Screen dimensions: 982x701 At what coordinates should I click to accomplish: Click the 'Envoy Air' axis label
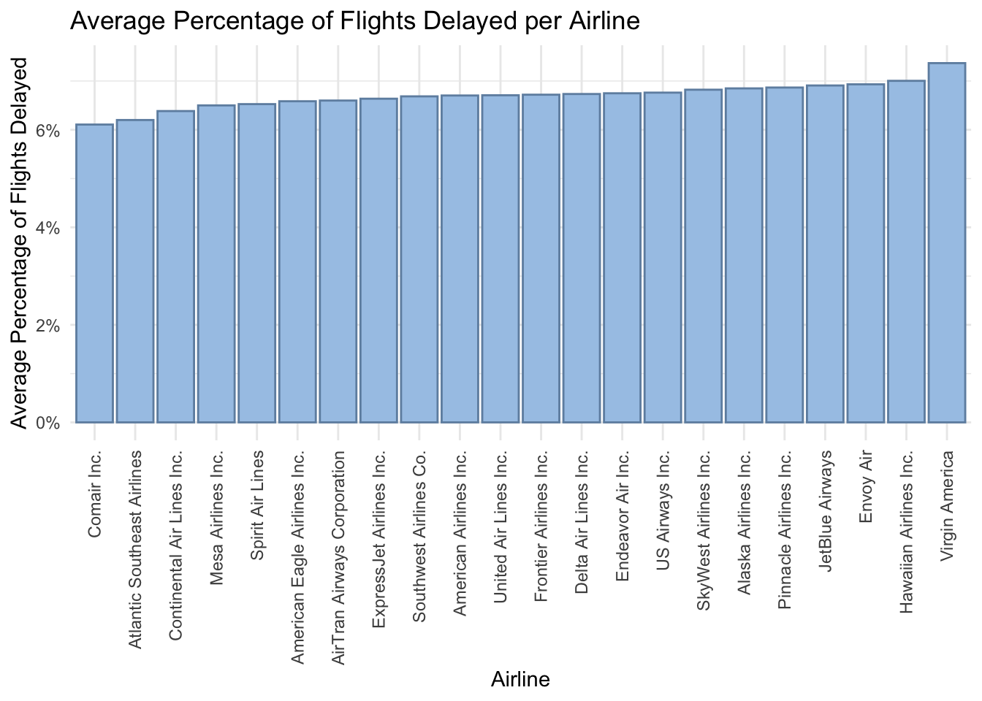[866, 486]
